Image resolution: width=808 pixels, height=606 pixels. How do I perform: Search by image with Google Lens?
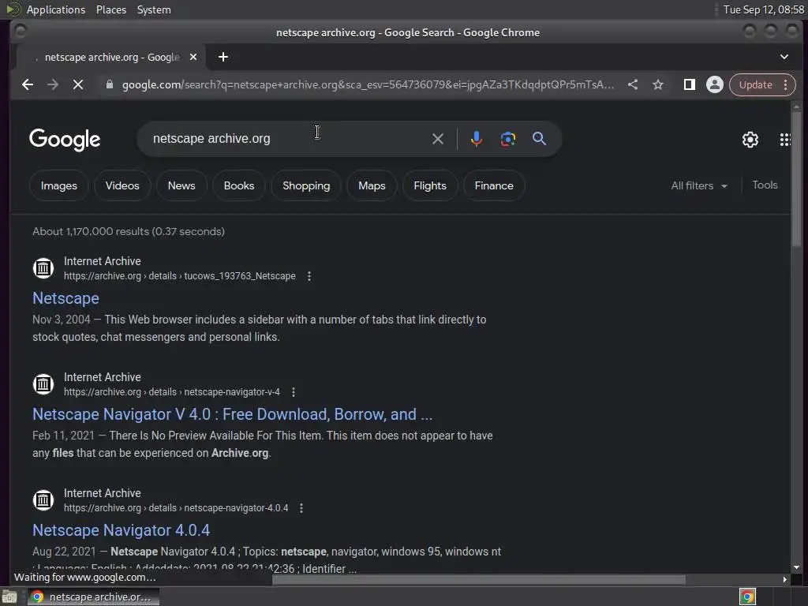click(507, 139)
